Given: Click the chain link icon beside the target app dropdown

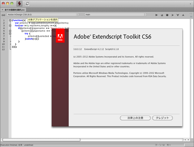Looking at the screenshot, I should point(3,15).
